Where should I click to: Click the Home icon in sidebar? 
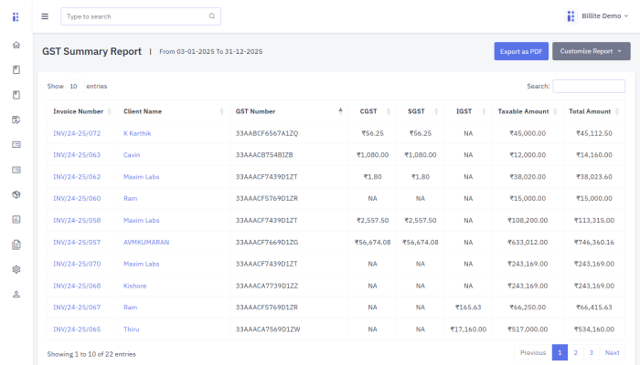pos(16,45)
